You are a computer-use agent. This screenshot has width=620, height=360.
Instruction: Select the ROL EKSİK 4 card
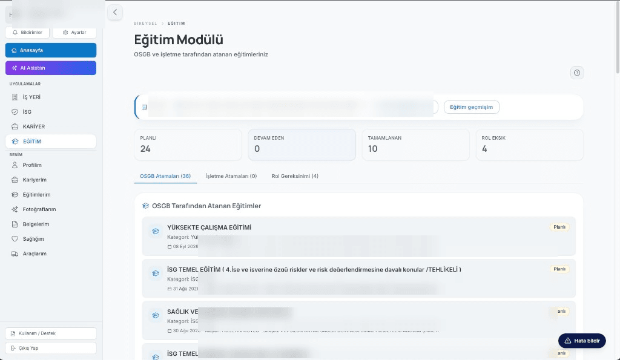[529, 145]
